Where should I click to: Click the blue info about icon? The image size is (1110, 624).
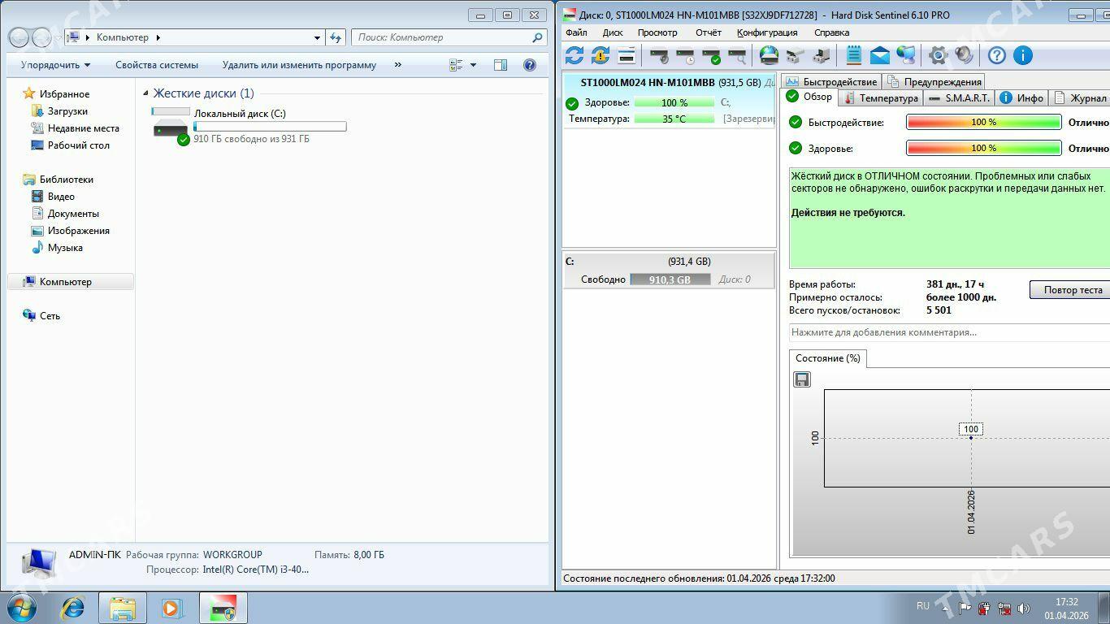click(1022, 55)
